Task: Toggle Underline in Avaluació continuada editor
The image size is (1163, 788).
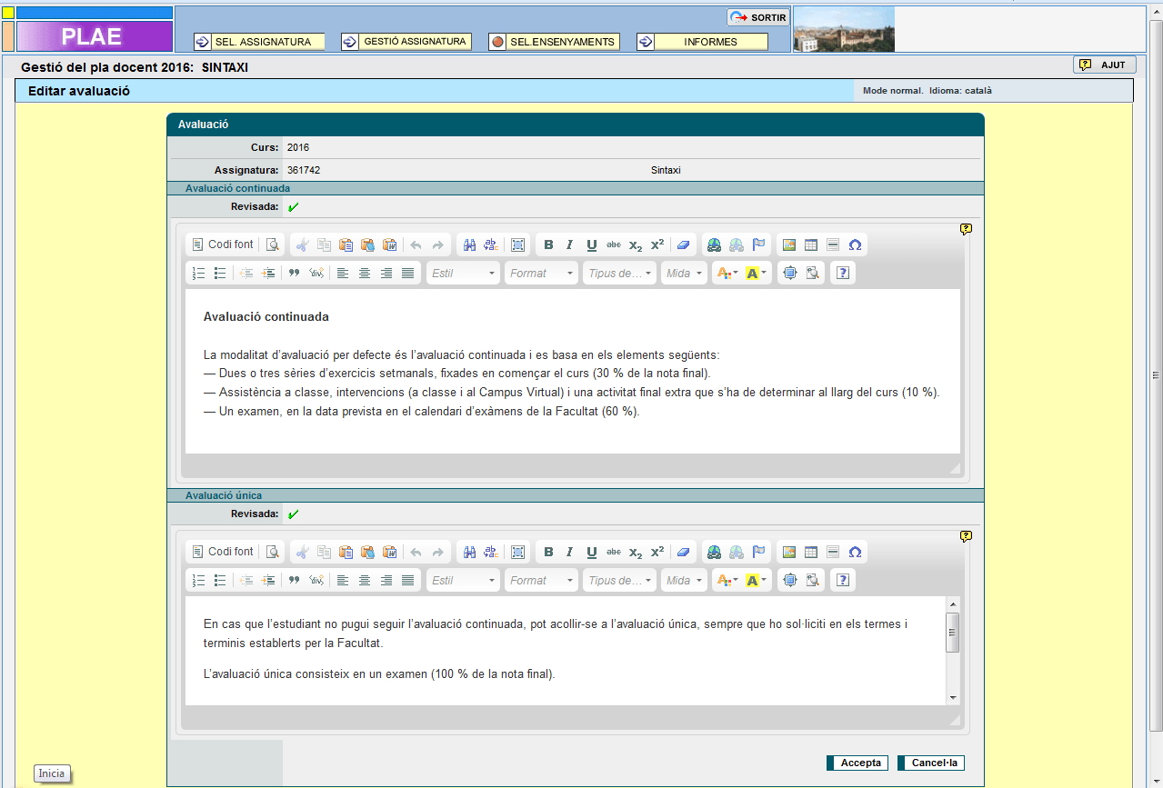Action: click(x=592, y=244)
